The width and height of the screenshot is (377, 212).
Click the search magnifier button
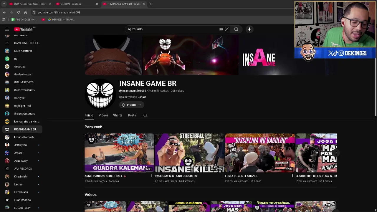[x=236, y=29]
